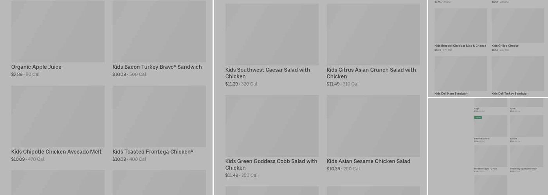Click the Kids Deli Turkey Sandwich title
548x195 pixels.
(510, 94)
